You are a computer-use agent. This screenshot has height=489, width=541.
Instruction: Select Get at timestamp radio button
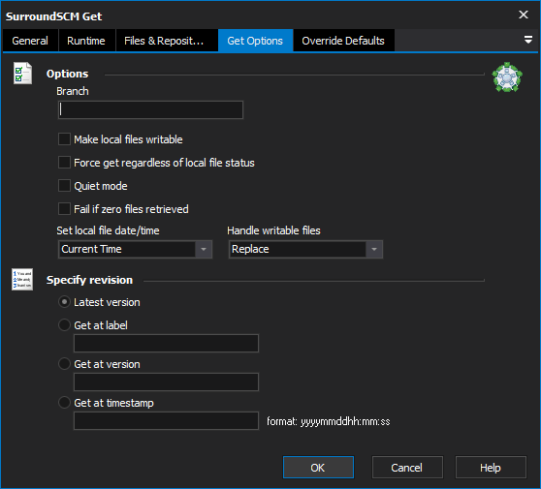tap(65, 403)
